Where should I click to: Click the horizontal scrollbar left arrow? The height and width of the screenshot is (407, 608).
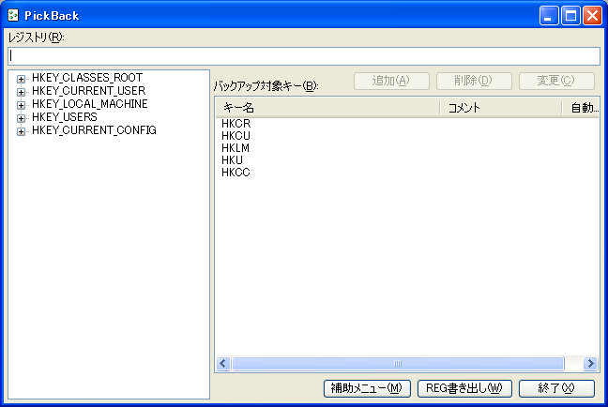[x=223, y=363]
